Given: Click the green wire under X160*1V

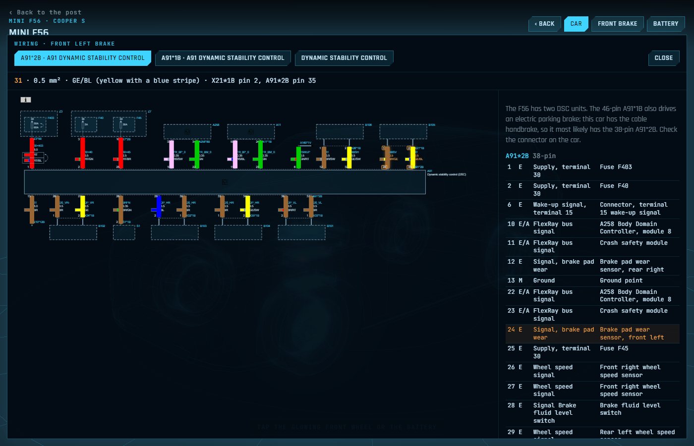Looking at the screenshot, I should [298, 158].
